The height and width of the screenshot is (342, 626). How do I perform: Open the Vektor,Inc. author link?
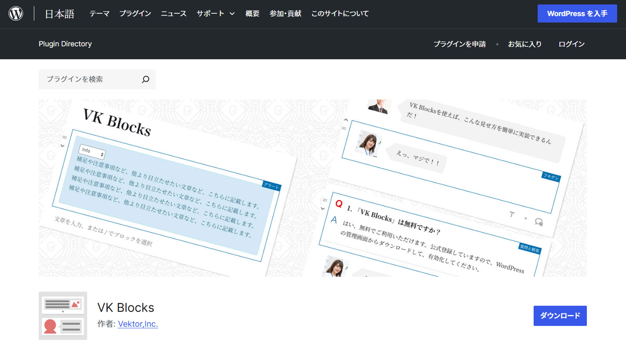138,324
